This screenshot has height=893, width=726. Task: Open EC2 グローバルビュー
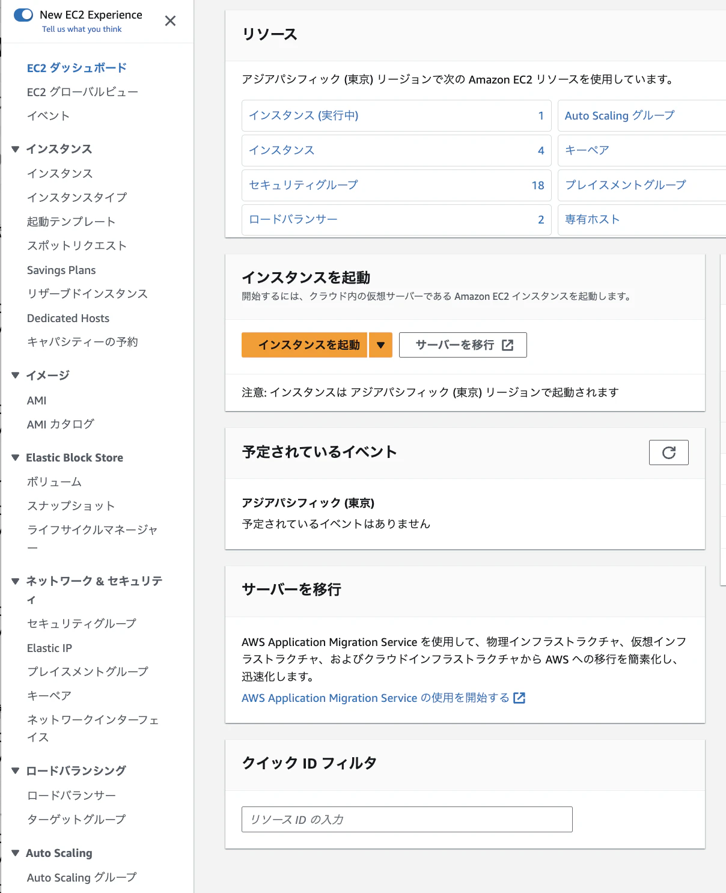coord(82,92)
